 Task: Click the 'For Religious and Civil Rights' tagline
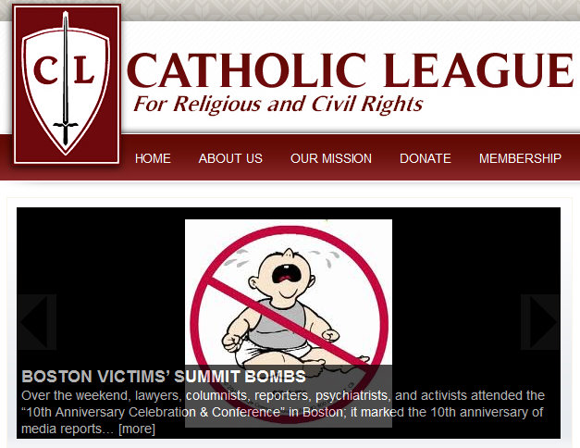tap(278, 104)
